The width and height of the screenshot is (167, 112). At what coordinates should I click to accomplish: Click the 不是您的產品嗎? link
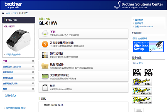pos(13,54)
